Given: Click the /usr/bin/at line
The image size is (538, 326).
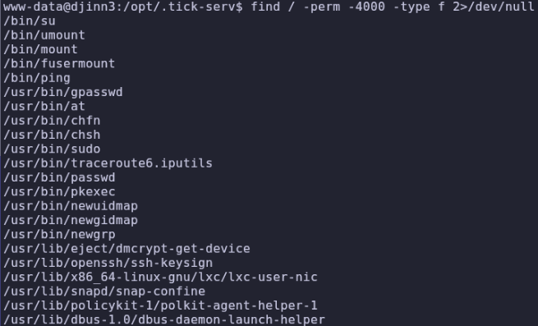Looking at the screenshot, I should 44,107.
